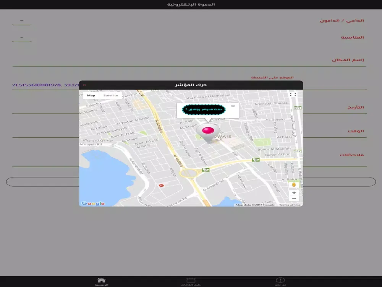Zoom in on the map
The height and width of the screenshot is (287, 382).
pos(294,192)
